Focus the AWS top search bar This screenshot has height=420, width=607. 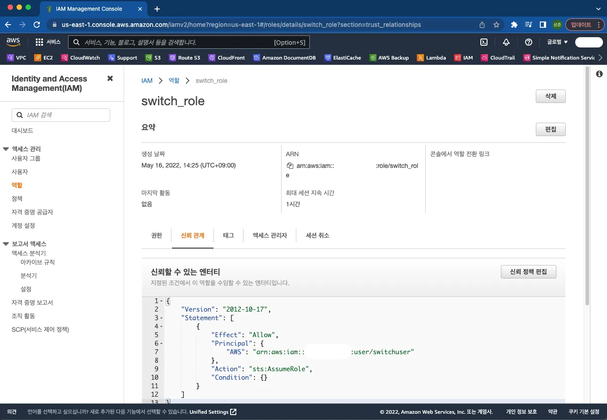(189, 42)
